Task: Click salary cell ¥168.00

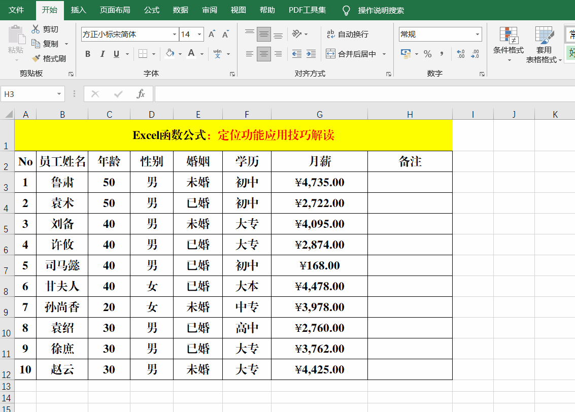Action: (x=319, y=265)
